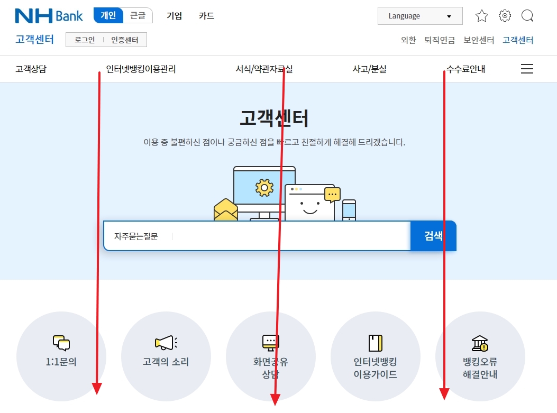Open the 카드 card menu
Viewport: 557px width, 413px height.
click(x=206, y=16)
